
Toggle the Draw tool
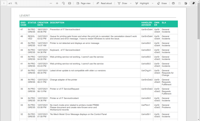pyautogui.click(x=122, y=3)
